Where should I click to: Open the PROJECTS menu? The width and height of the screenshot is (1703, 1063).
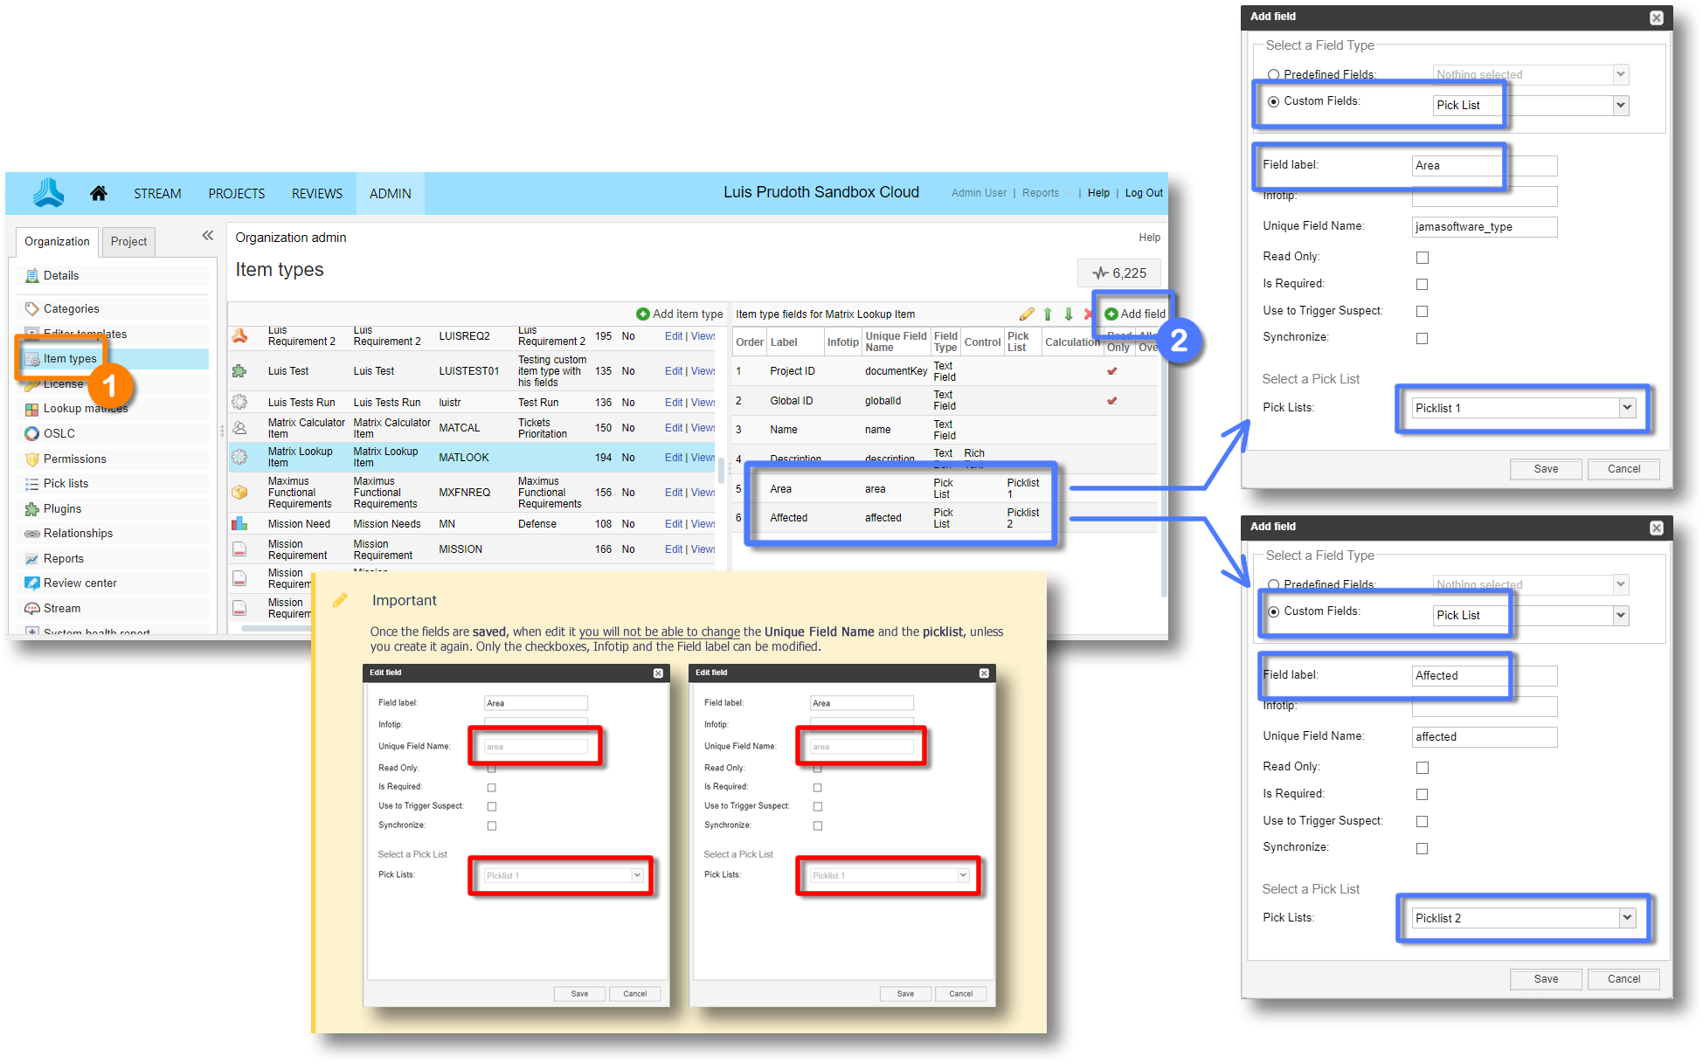[236, 194]
